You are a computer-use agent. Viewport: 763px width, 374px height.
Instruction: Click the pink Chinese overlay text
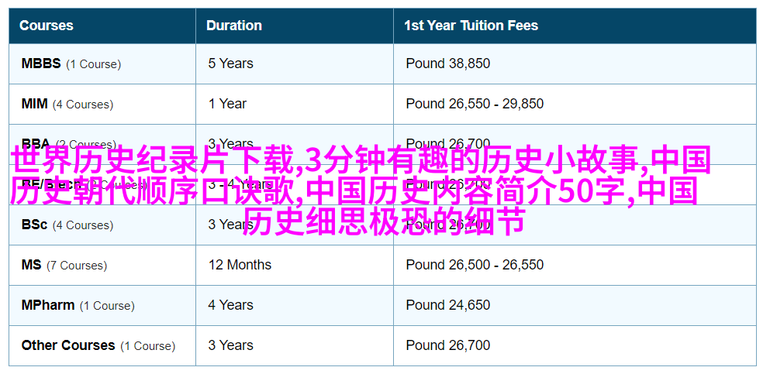(360, 191)
